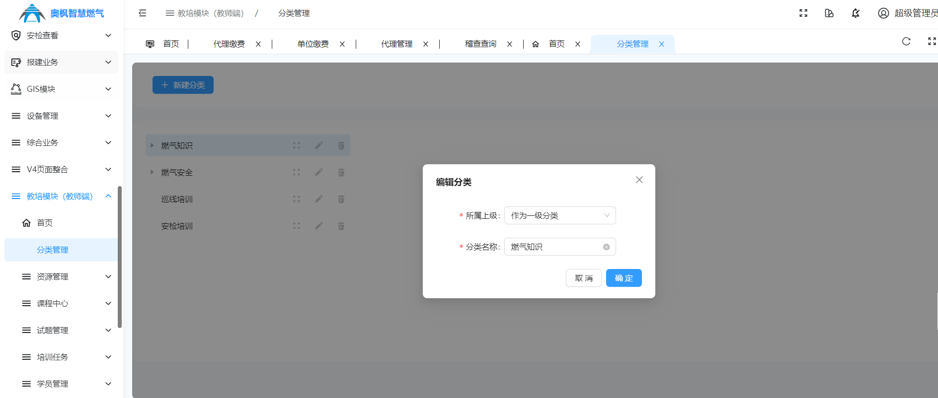Switch to the 代理管理 tab
Viewport: 938px width, 398px height.
click(x=397, y=44)
